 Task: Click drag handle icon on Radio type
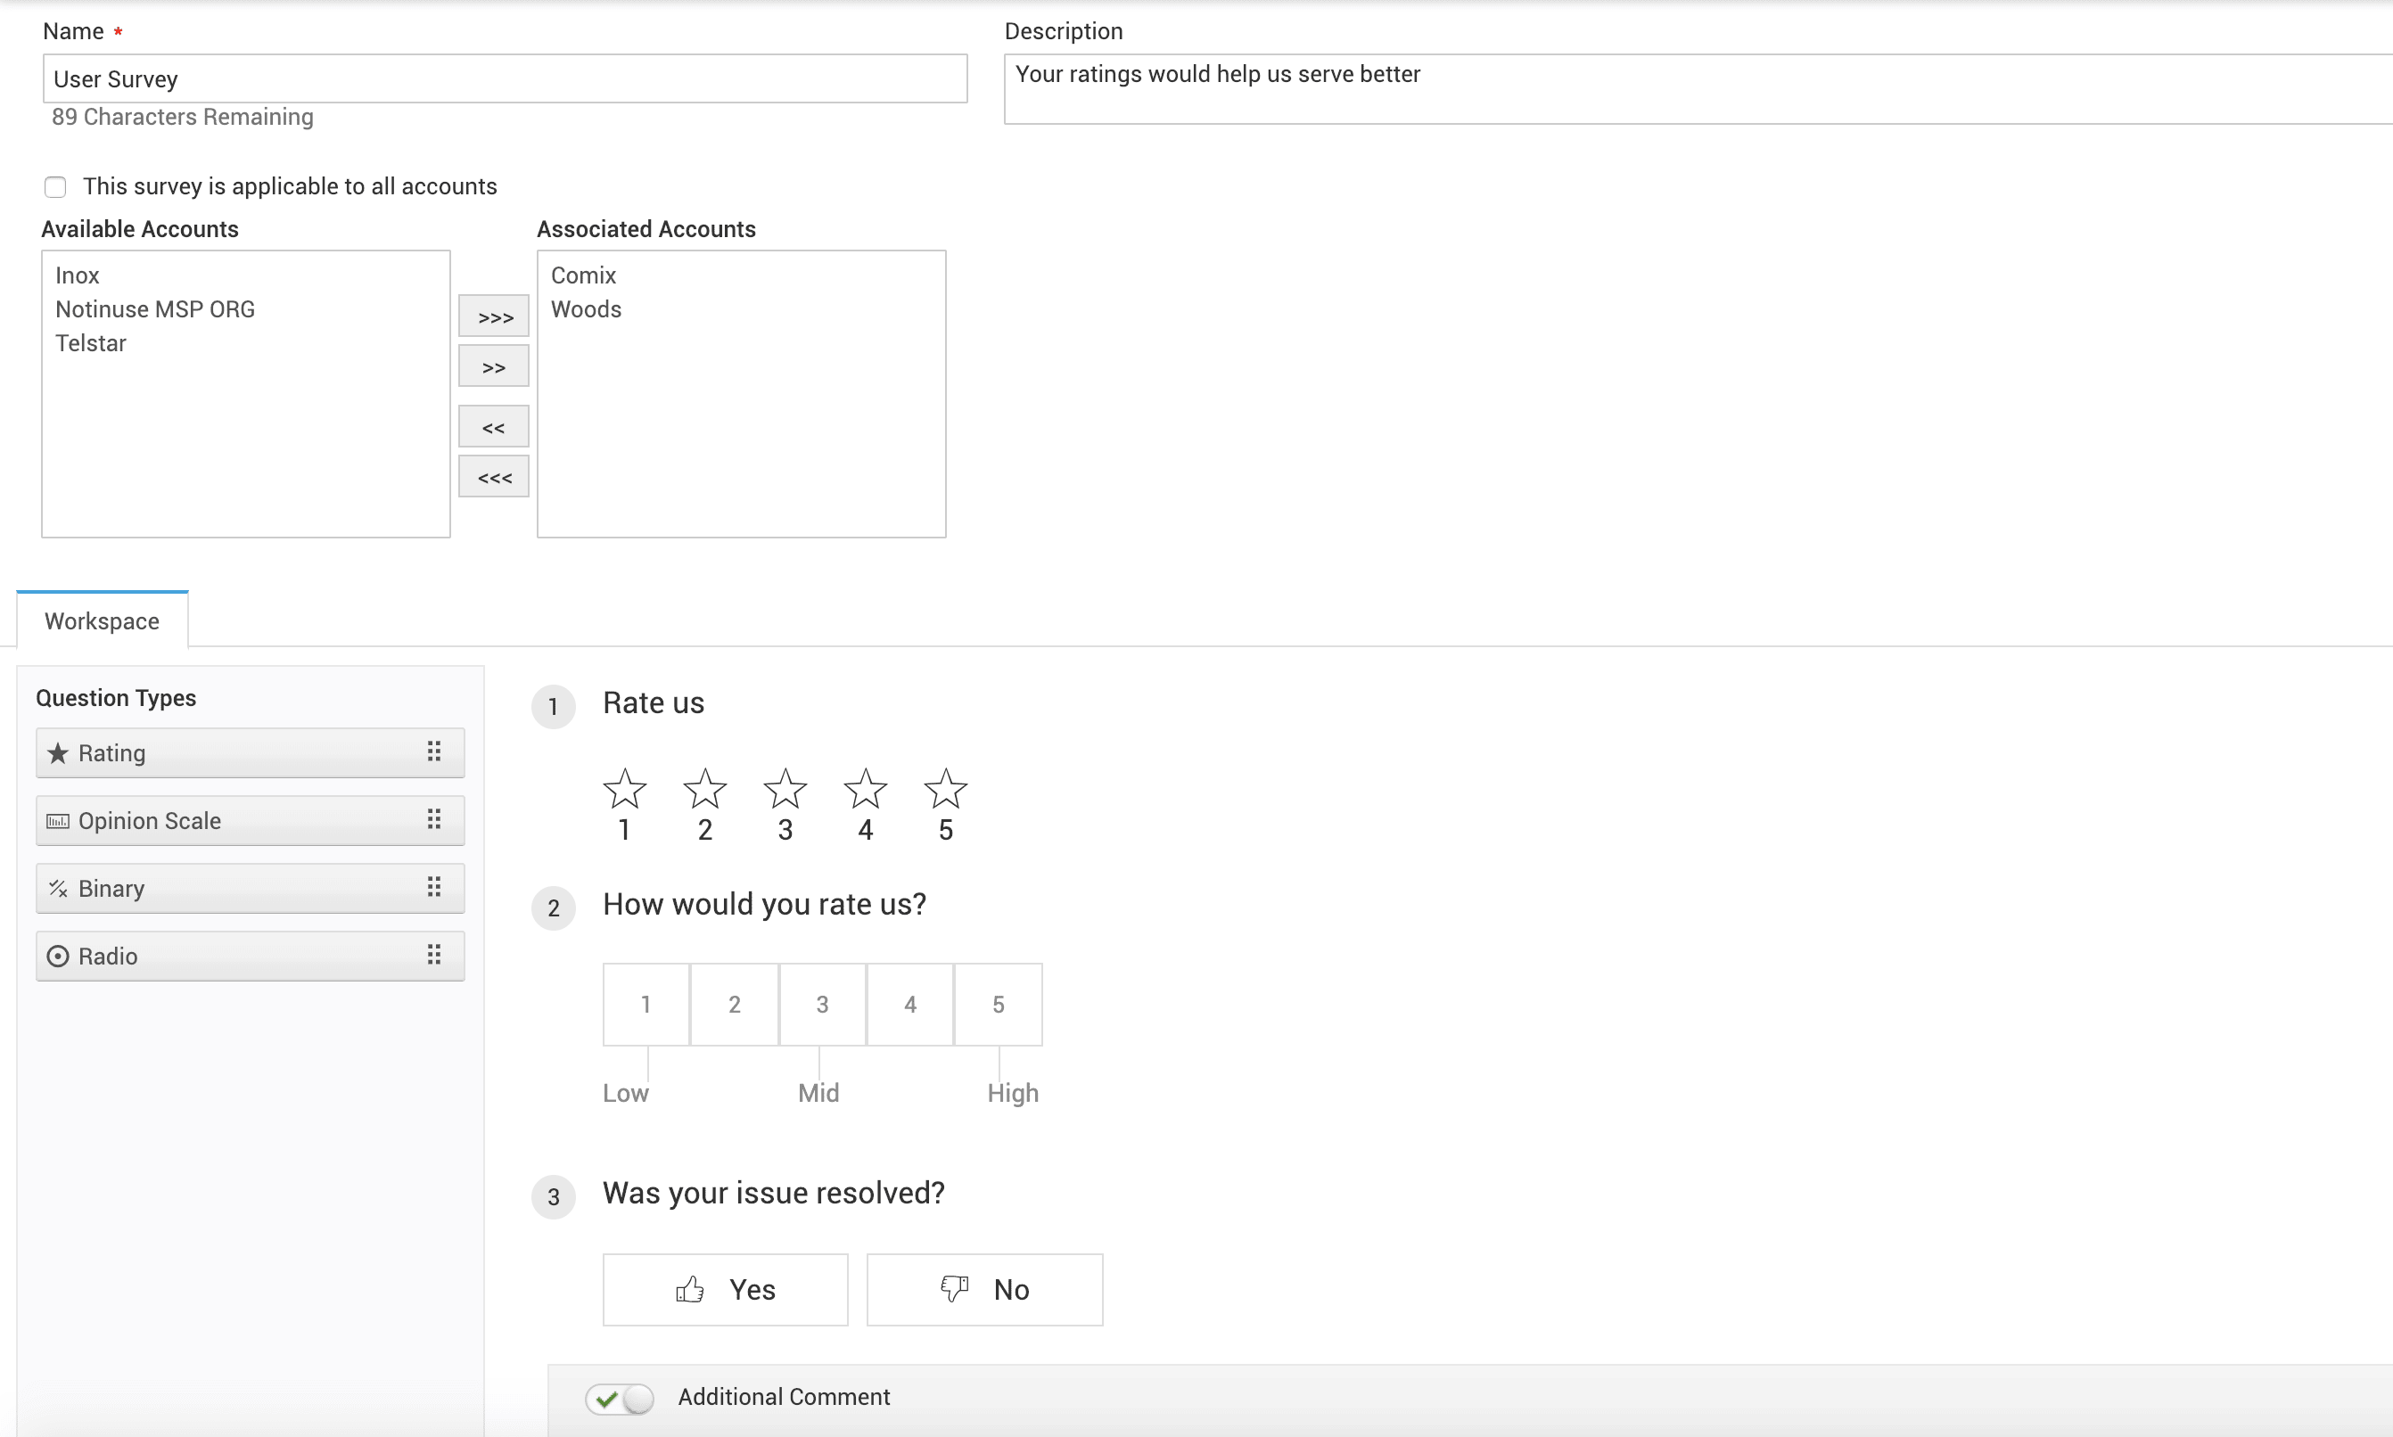point(434,956)
